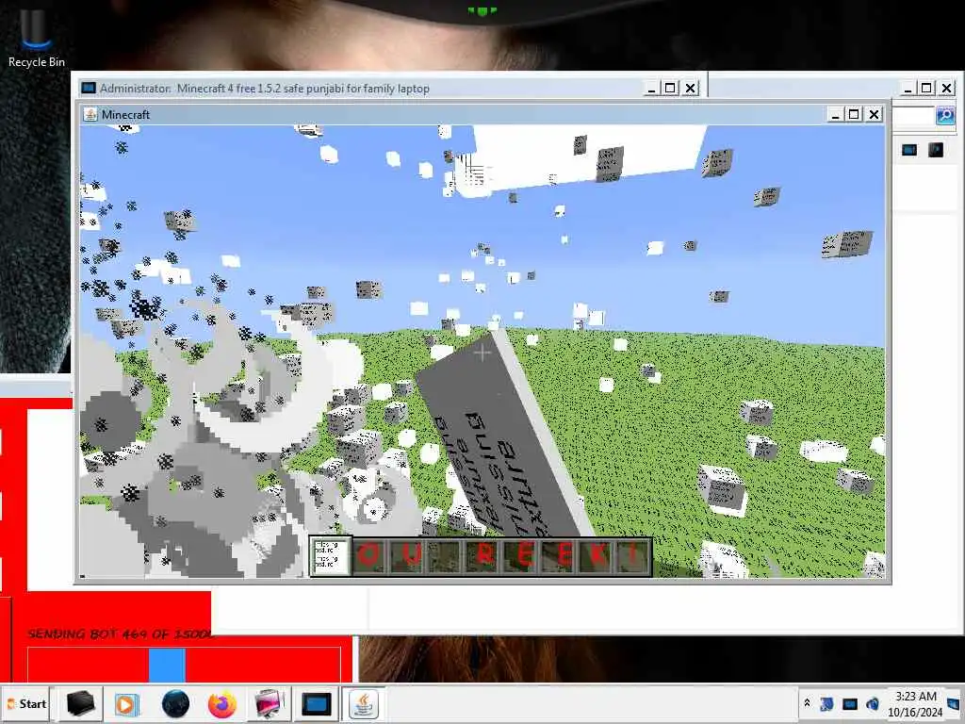Open the dark globe browser taskbar icon
The width and height of the screenshot is (965, 724).
point(174,703)
